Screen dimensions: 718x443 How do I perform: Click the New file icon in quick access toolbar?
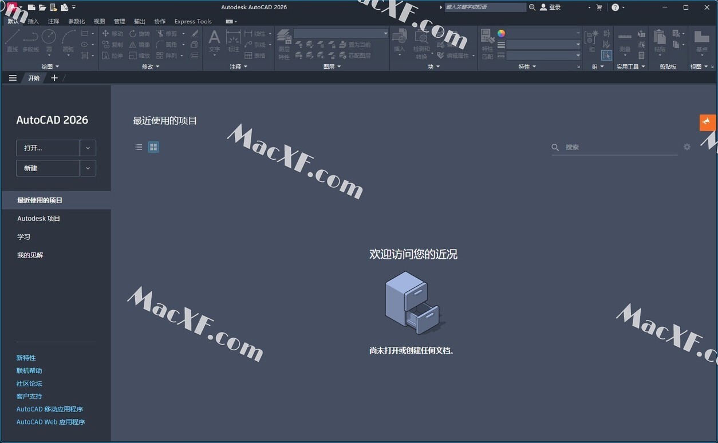pyautogui.click(x=31, y=7)
